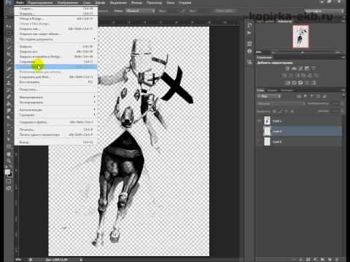Image resolution: width=350 pixels, height=262 pixels.
Task: Open the layer fill slider arrow
Action: [x=342, y=111]
